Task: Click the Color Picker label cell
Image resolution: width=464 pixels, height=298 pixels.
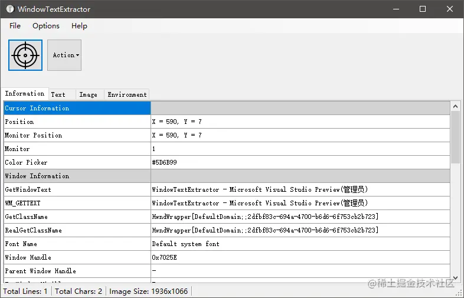Action: click(77, 162)
